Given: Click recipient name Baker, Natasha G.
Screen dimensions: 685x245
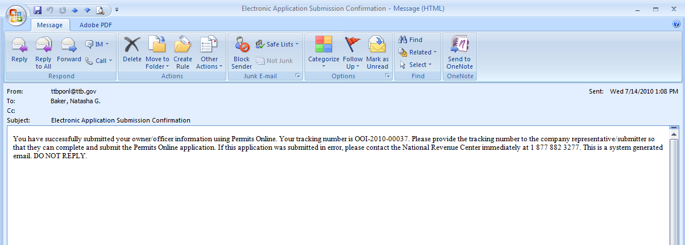Looking at the screenshot, I should click(x=76, y=101).
